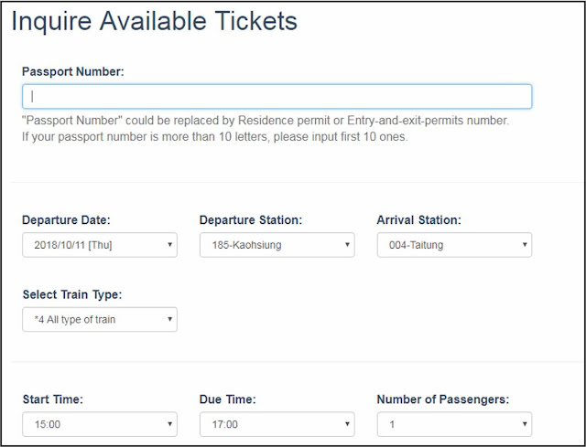Image resolution: width=586 pixels, height=447 pixels.
Task: Click the Inquire Available Tickets heading
Action: [x=155, y=21]
